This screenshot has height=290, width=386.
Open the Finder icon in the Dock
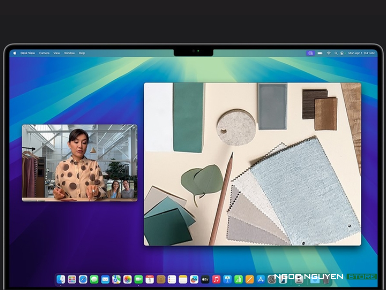[61, 279]
